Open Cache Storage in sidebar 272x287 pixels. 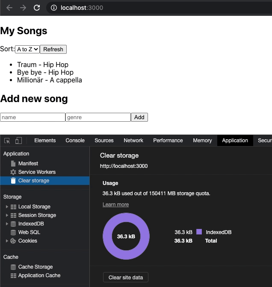32,267
